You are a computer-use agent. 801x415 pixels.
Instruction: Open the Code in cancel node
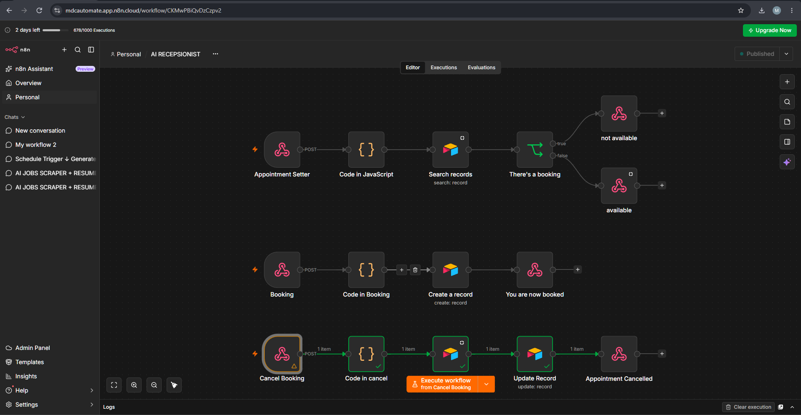(x=366, y=354)
